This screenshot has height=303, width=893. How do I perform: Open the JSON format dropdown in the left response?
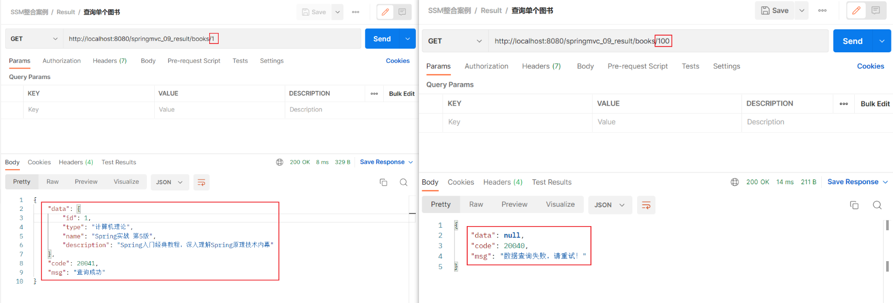point(170,182)
